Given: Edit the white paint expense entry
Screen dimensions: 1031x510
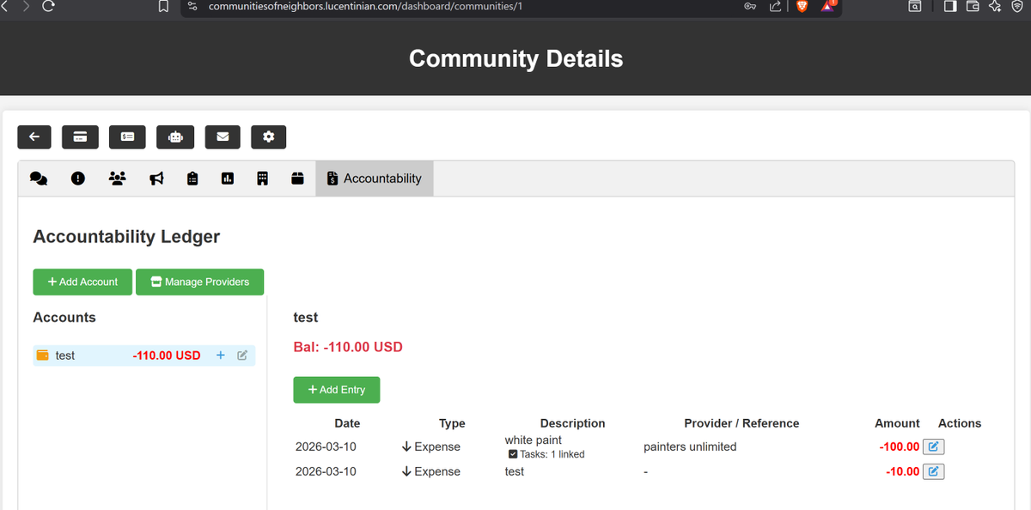Looking at the screenshot, I should point(933,446).
